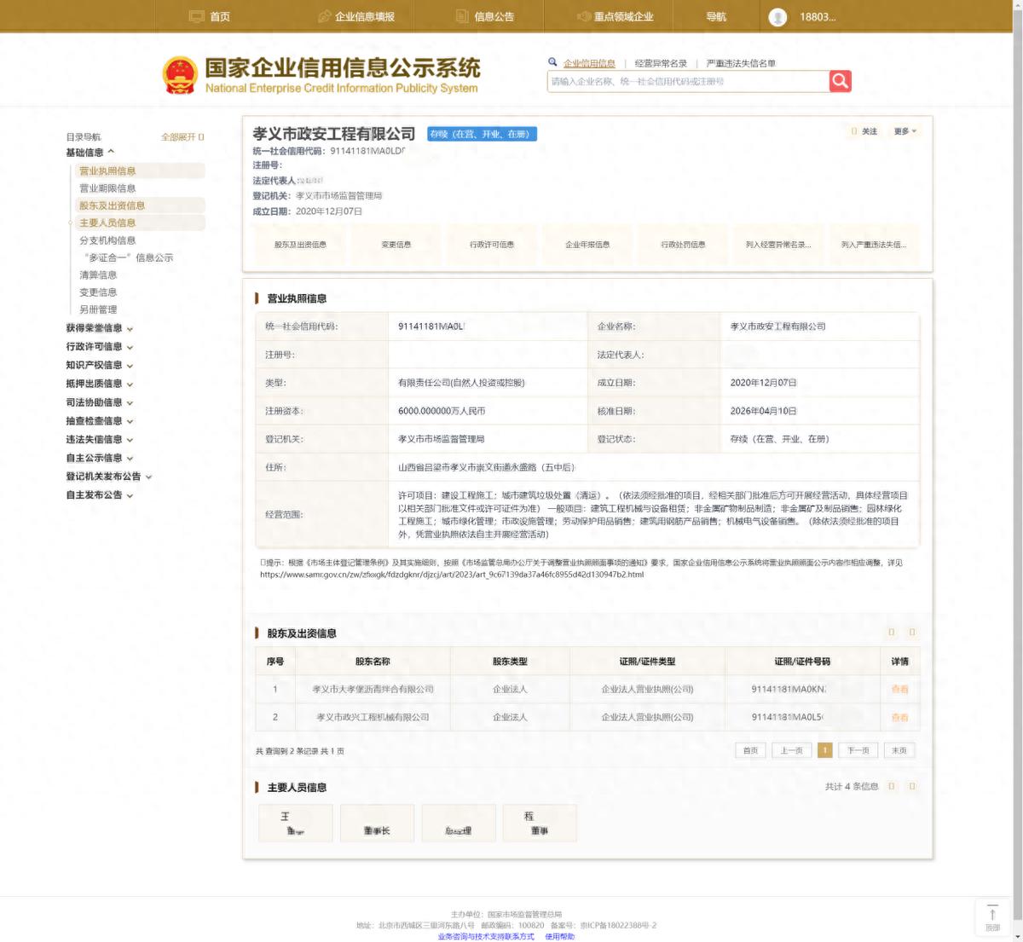Expand the 抽查检查信息 sidebar section

click(x=99, y=421)
